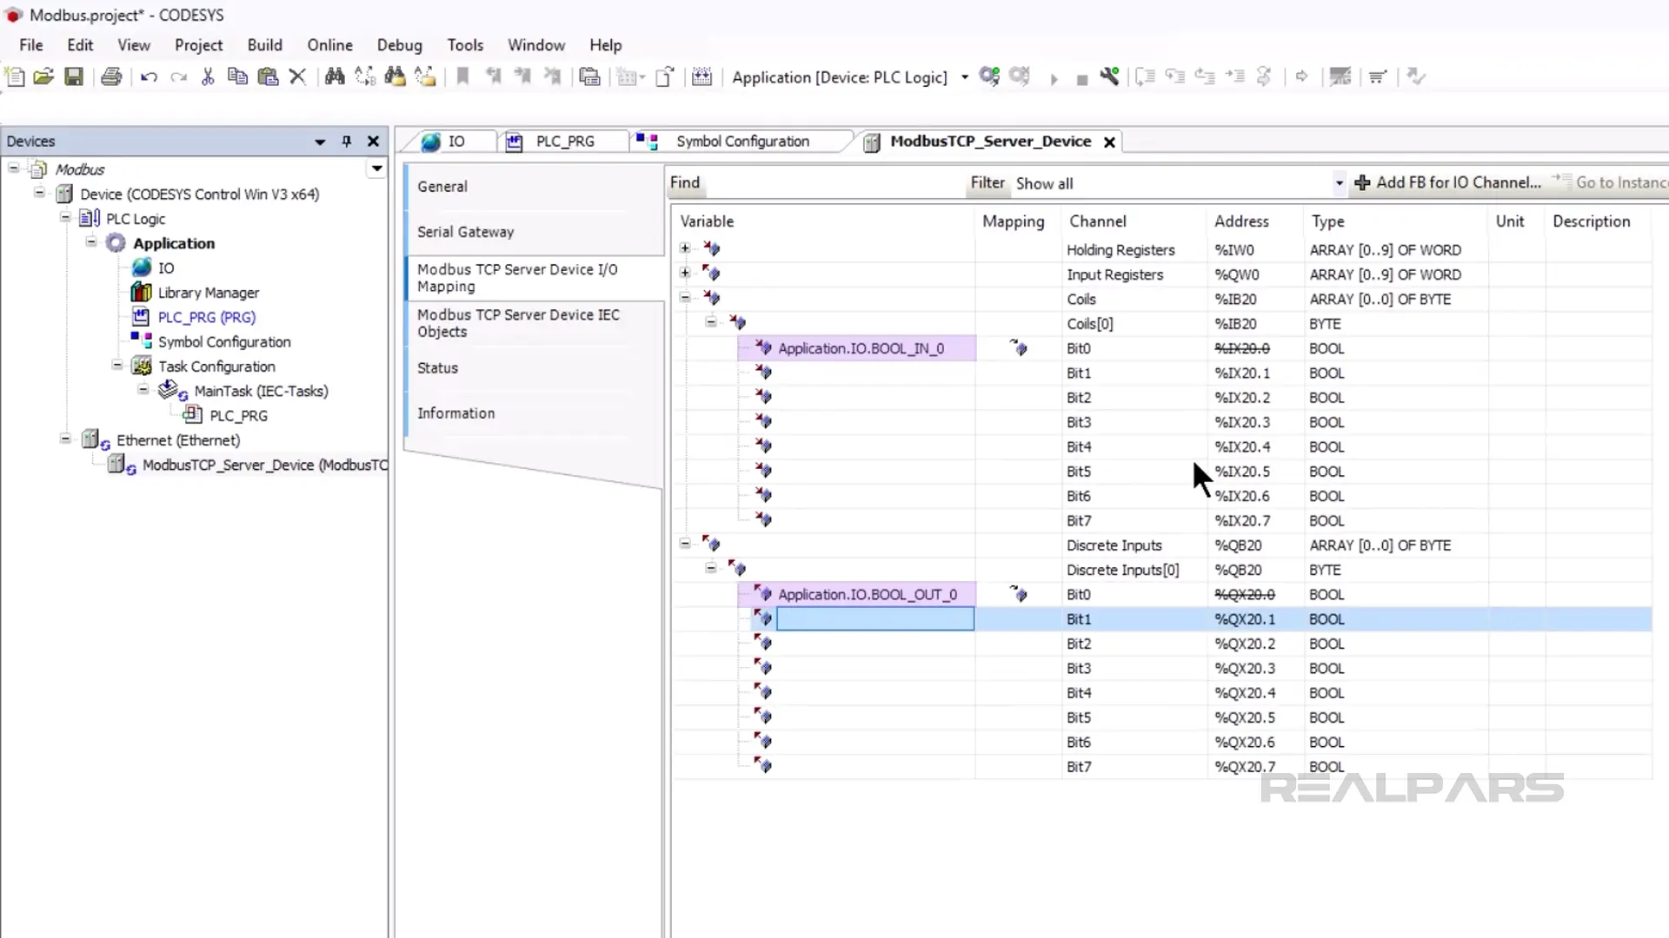
Task: Undo the last action
Action: click(149, 76)
